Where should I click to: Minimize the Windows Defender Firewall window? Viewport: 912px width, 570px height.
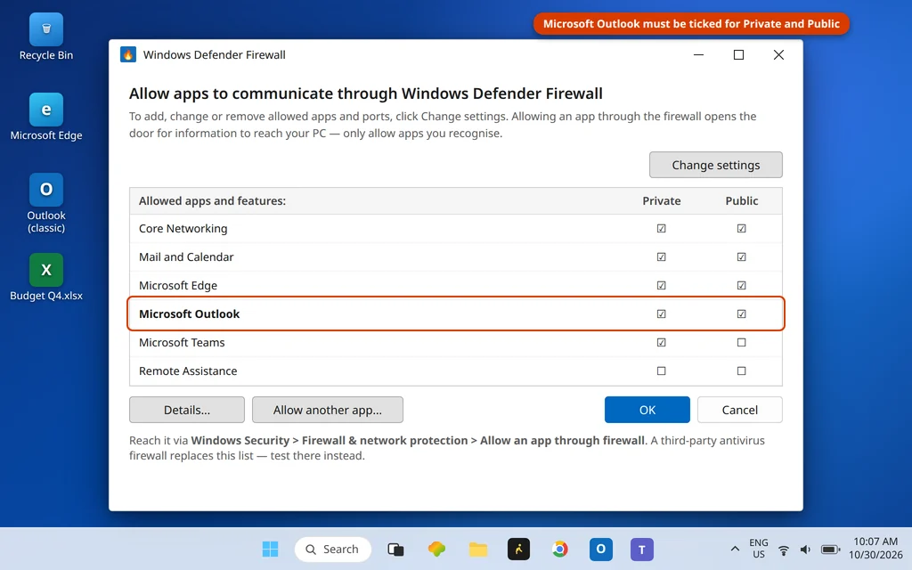point(698,54)
